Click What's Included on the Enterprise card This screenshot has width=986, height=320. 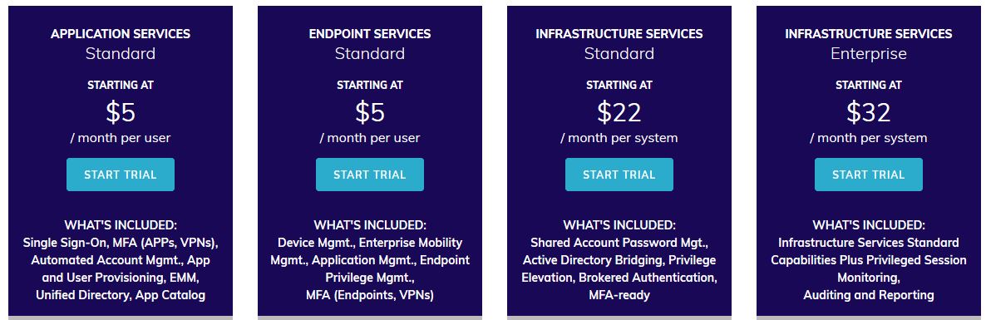click(x=869, y=225)
